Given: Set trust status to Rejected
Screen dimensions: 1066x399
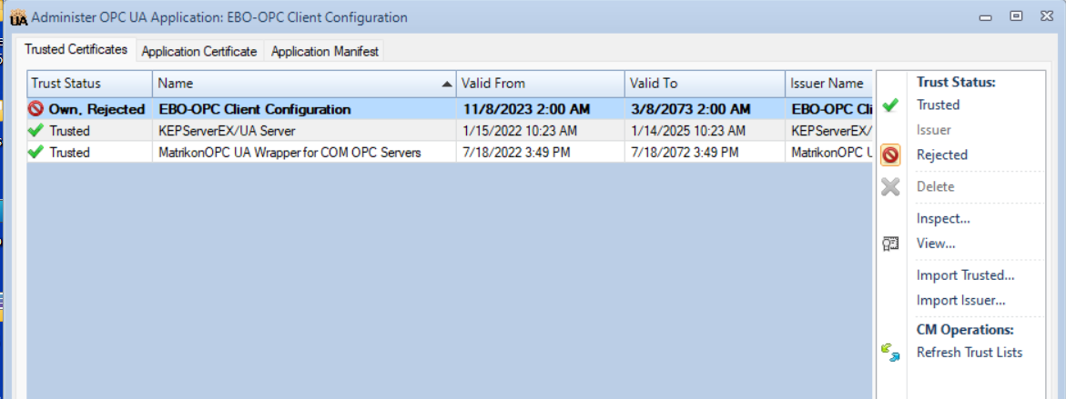Looking at the screenshot, I should coord(941,155).
